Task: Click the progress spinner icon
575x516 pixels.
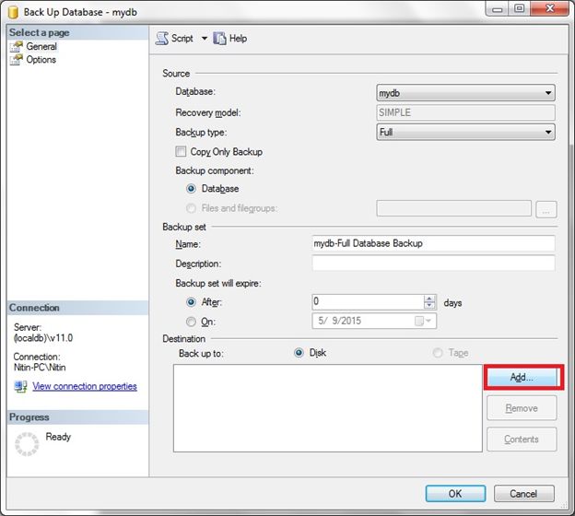Action: 27,444
